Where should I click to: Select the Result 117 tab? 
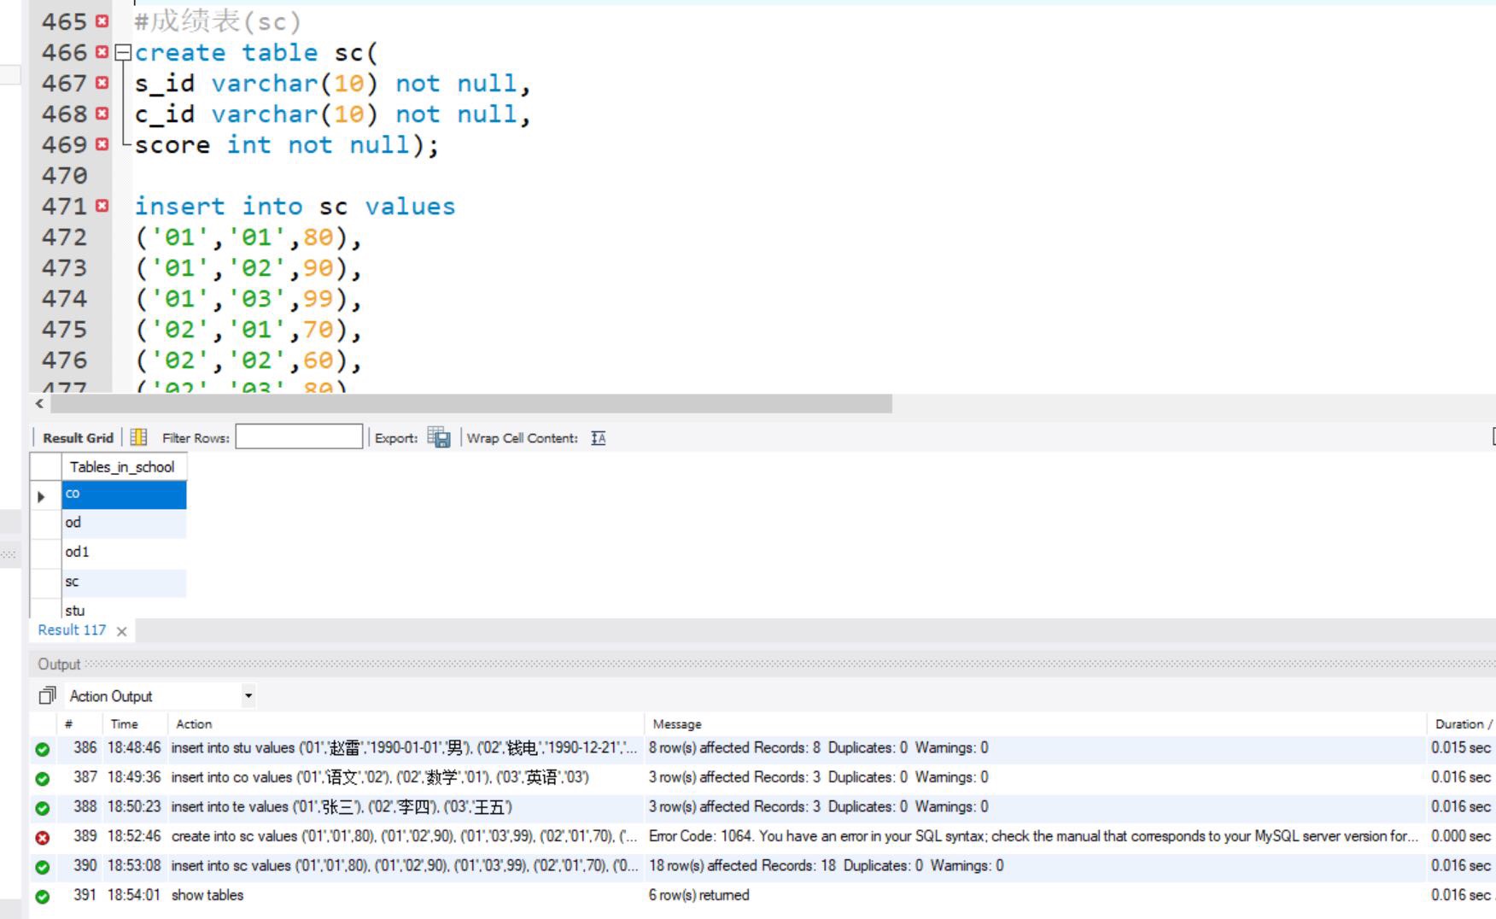(x=72, y=630)
